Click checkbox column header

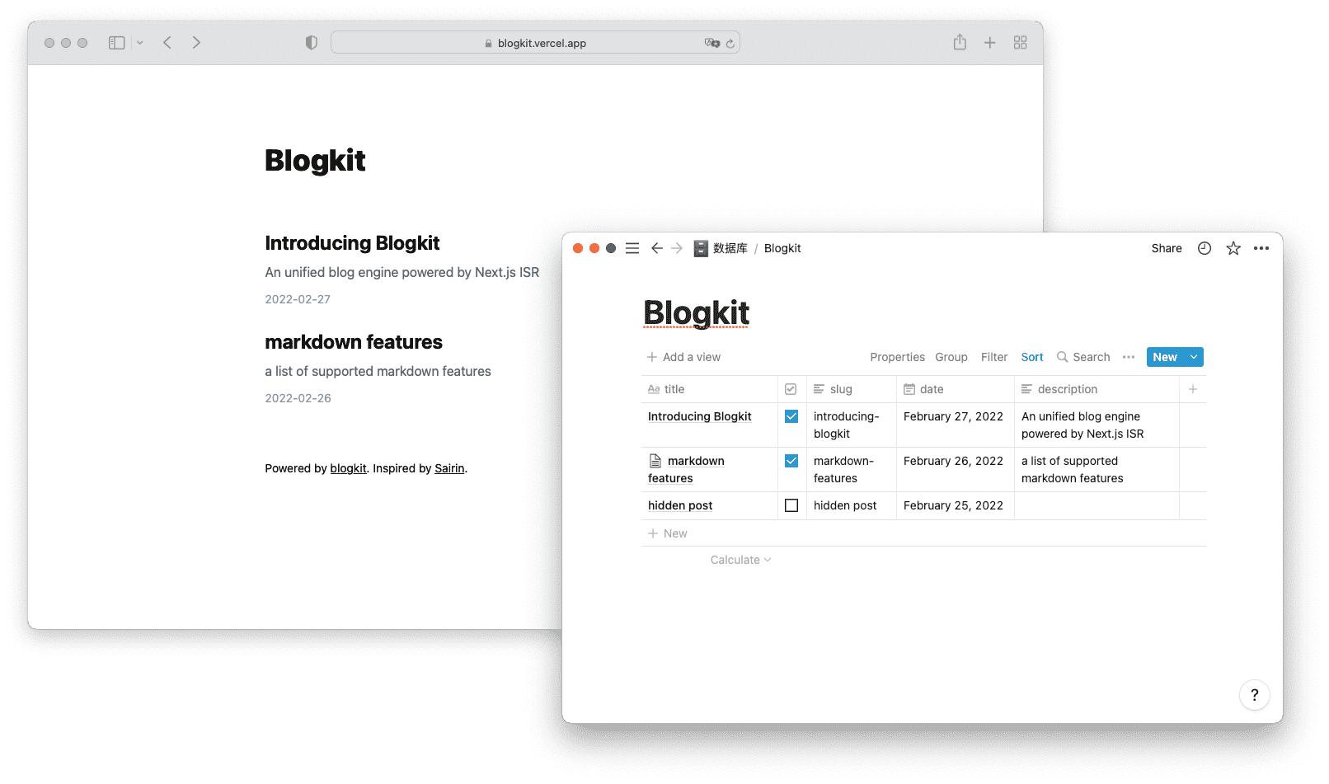tap(791, 389)
